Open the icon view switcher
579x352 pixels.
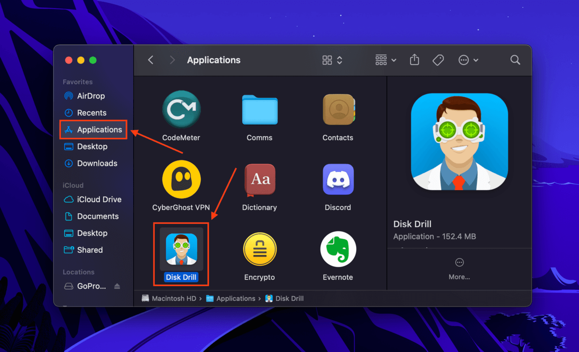pos(332,60)
